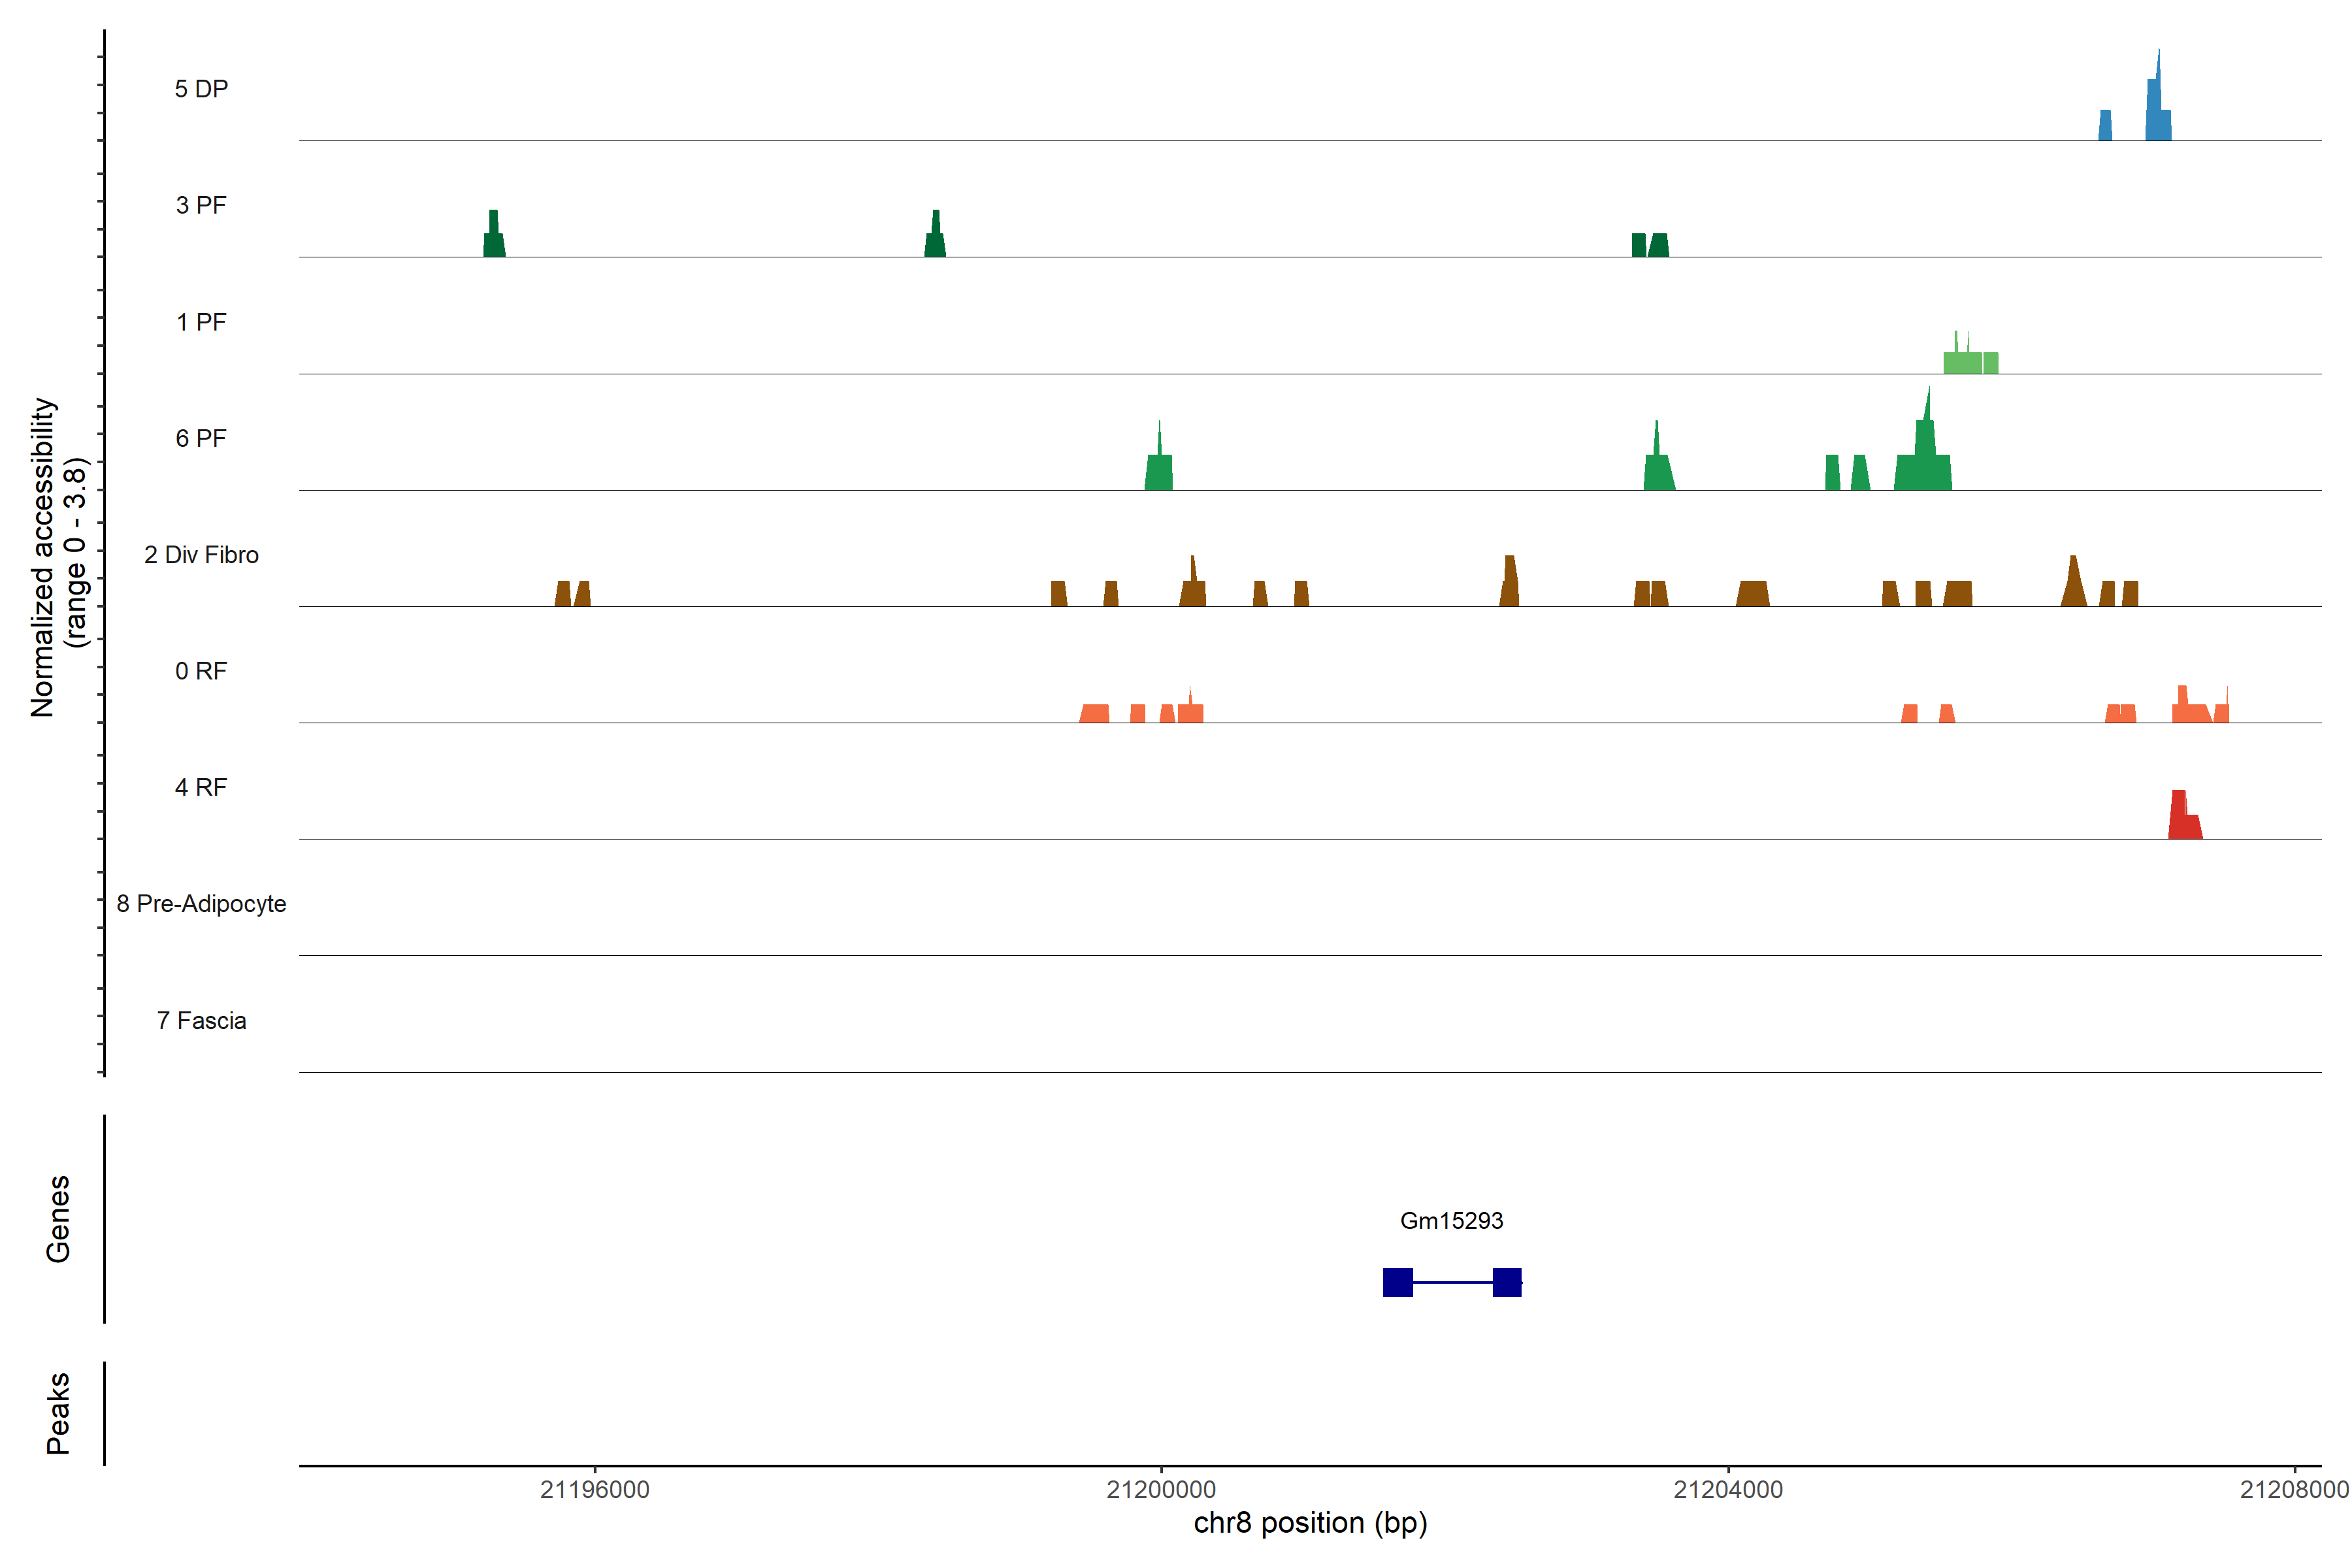2352x1568 pixels.
Task: Click the 8 Pre-Adipocyte track label
Action: [201, 904]
